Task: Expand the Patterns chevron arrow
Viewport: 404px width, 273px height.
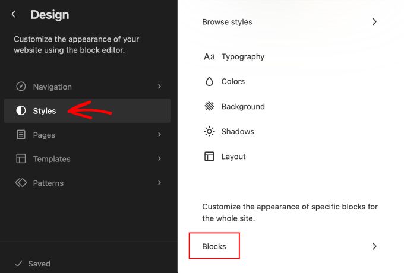Action: [x=159, y=183]
